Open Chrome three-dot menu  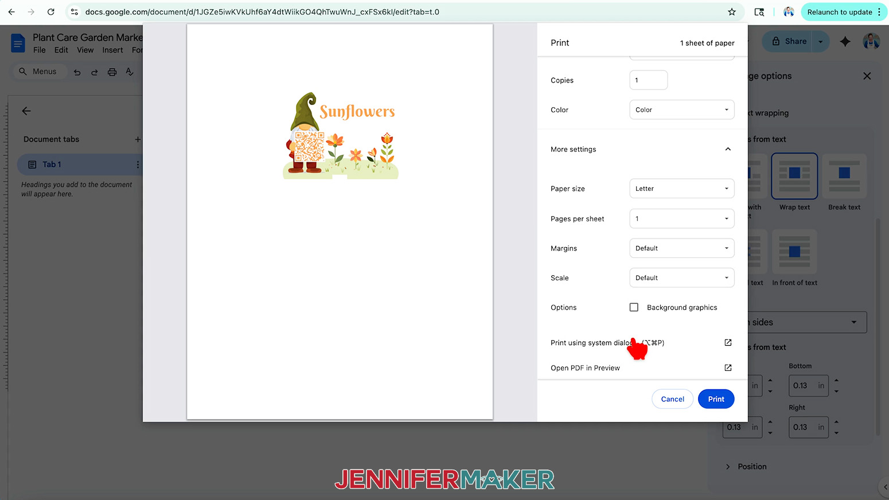(879, 11)
